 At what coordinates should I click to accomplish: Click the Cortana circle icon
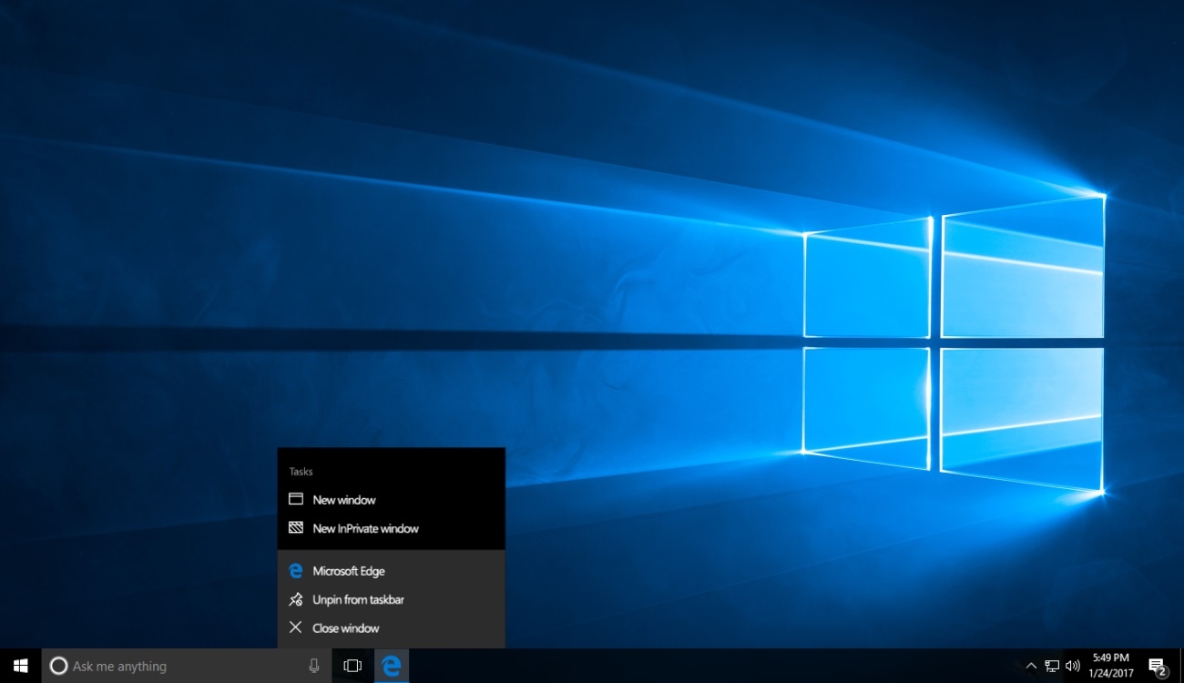pyautogui.click(x=58, y=666)
